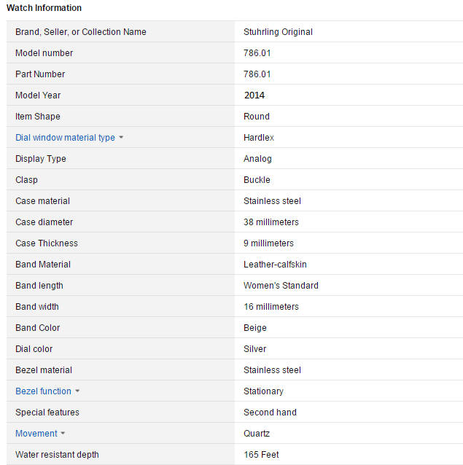Click the 165 Feet water resistance value

tap(261, 455)
